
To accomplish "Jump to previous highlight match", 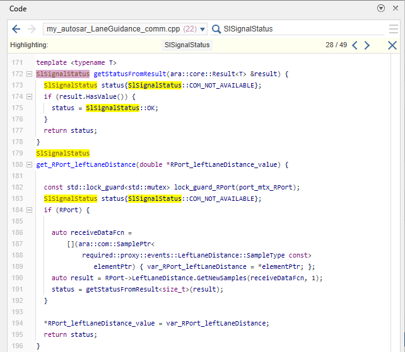I will (355, 45).
